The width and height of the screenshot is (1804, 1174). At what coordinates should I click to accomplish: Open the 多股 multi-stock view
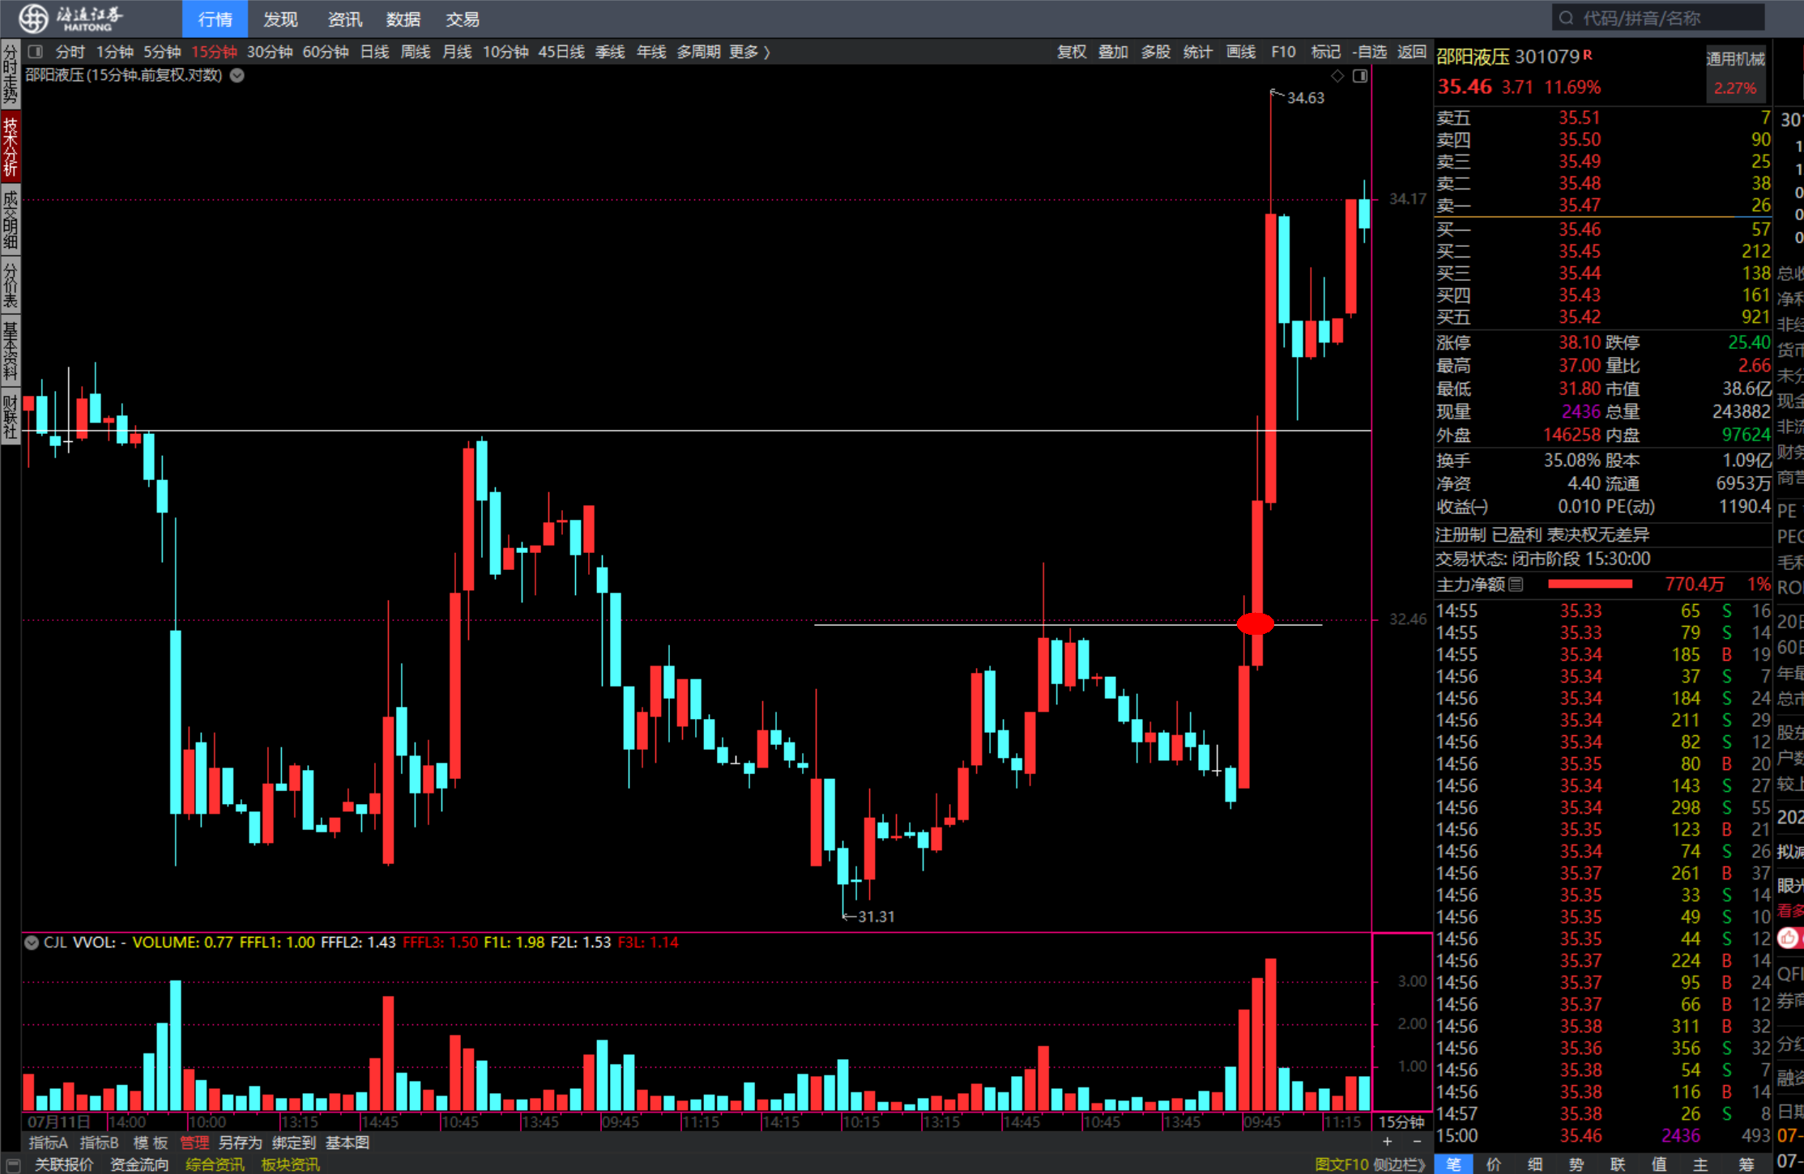pos(1155,52)
